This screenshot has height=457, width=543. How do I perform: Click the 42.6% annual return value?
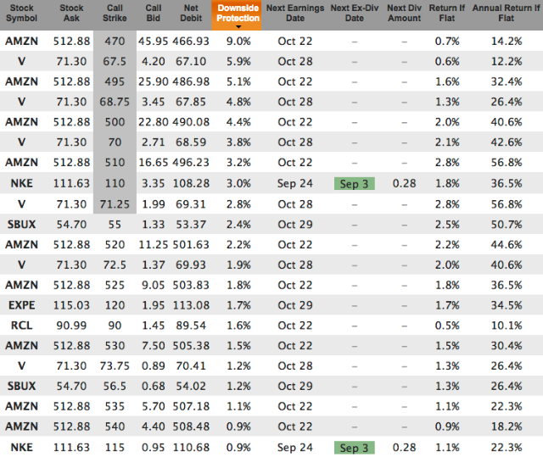[507, 142]
